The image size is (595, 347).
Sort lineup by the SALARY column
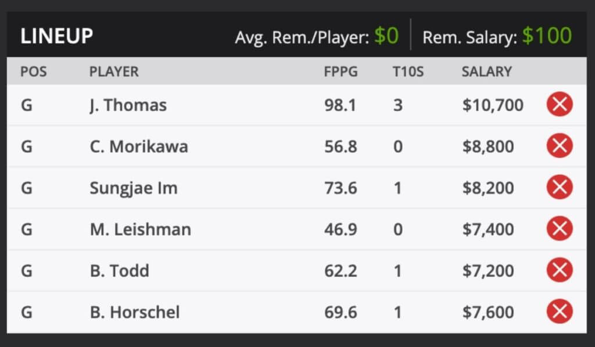[x=486, y=71]
